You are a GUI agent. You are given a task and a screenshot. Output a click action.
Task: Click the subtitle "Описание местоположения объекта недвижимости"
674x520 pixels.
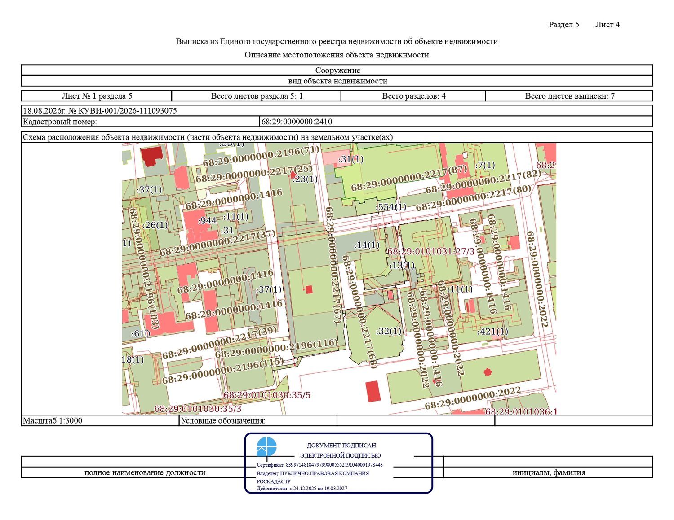(x=337, y=55)
